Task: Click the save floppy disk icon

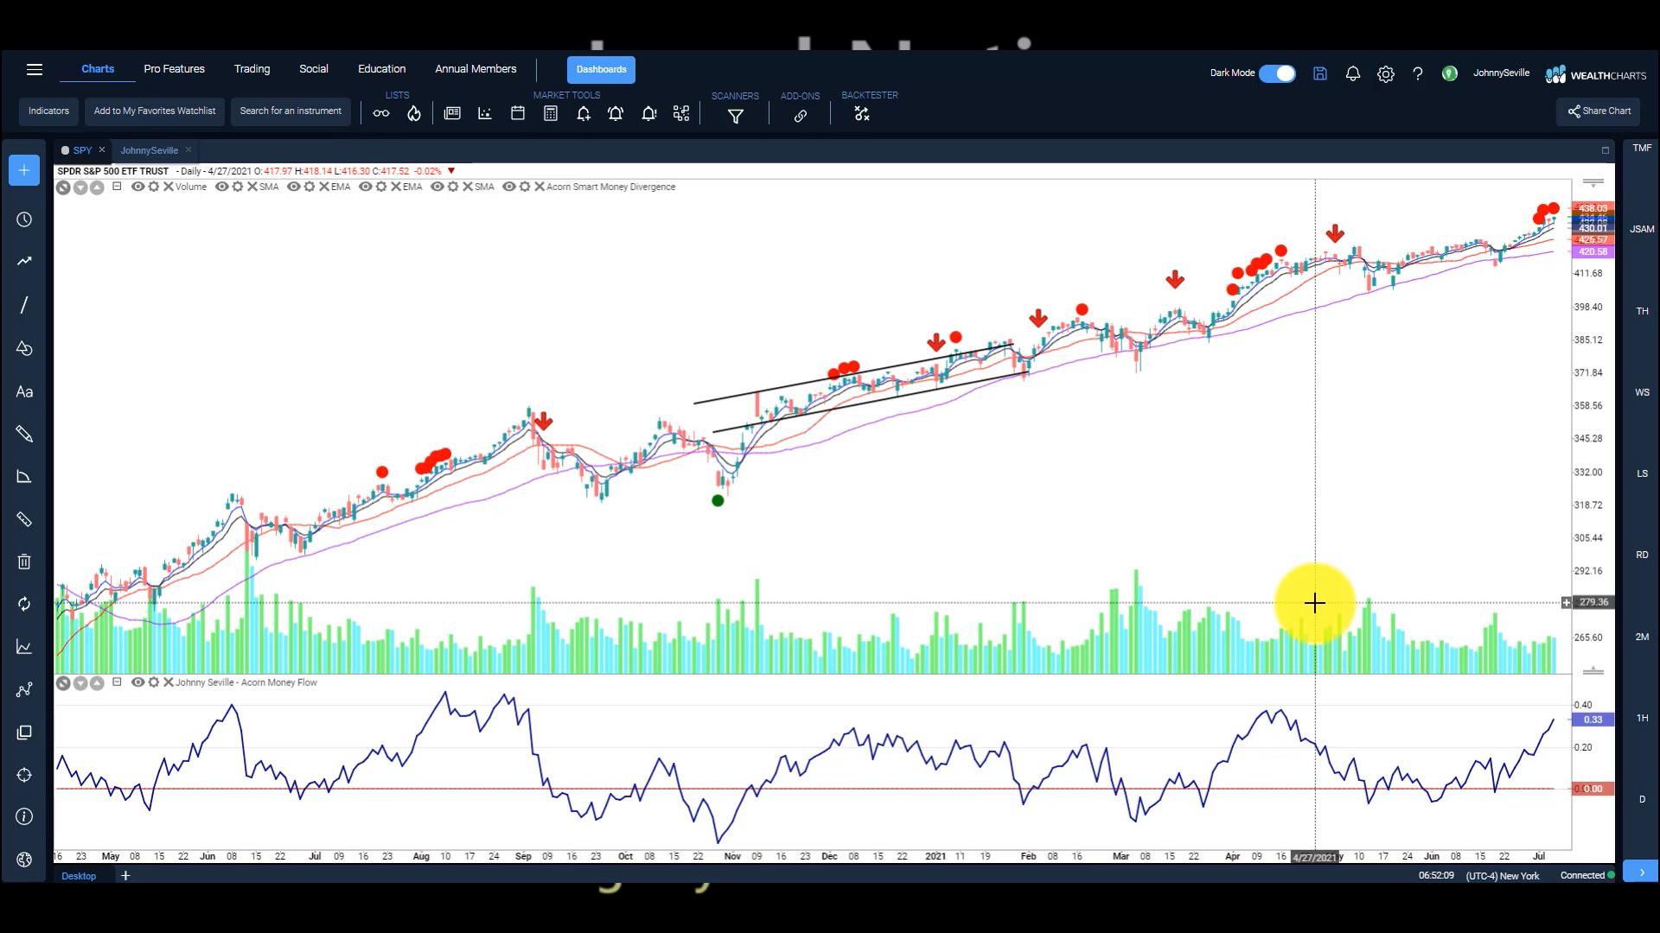Action: 1319,74
